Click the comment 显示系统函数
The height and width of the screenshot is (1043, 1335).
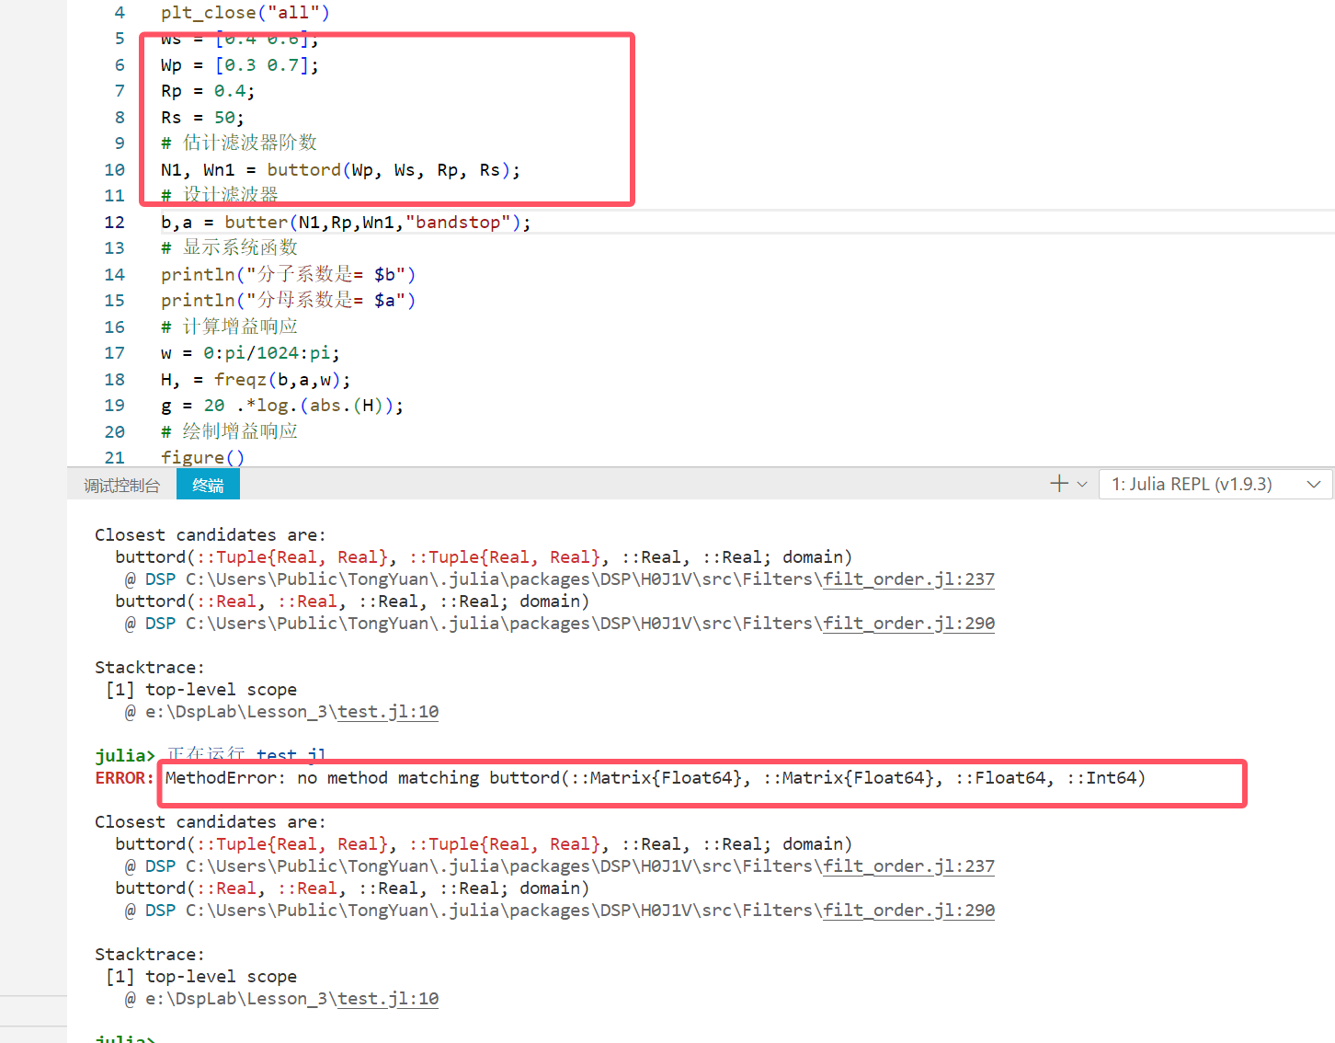tap(230, 247)
